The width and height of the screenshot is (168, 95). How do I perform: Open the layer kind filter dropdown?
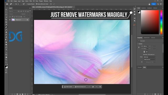coord(13,11)
